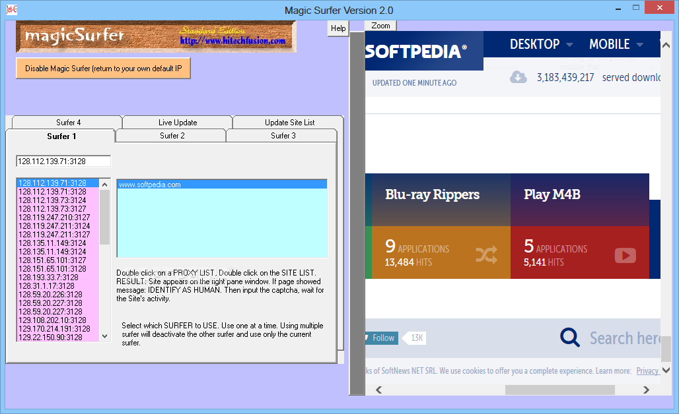Maximize the Magic Surfer window
The width and height of the screenshot is (679, 414).
pyautogui.click(x=635, y=7)
